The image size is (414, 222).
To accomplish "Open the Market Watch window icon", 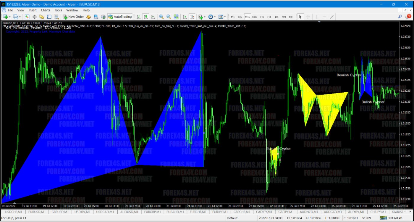I will click(27, 17).
